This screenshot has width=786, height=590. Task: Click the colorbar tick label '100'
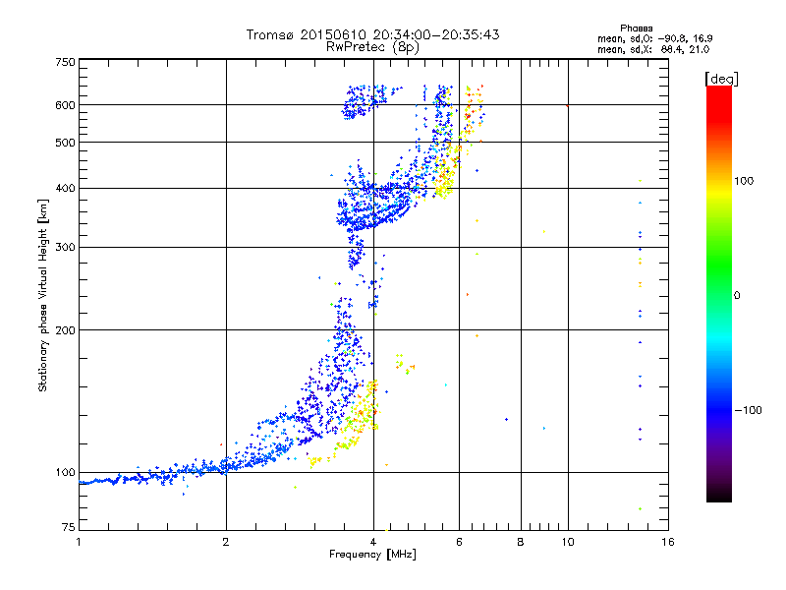[744, 181]
